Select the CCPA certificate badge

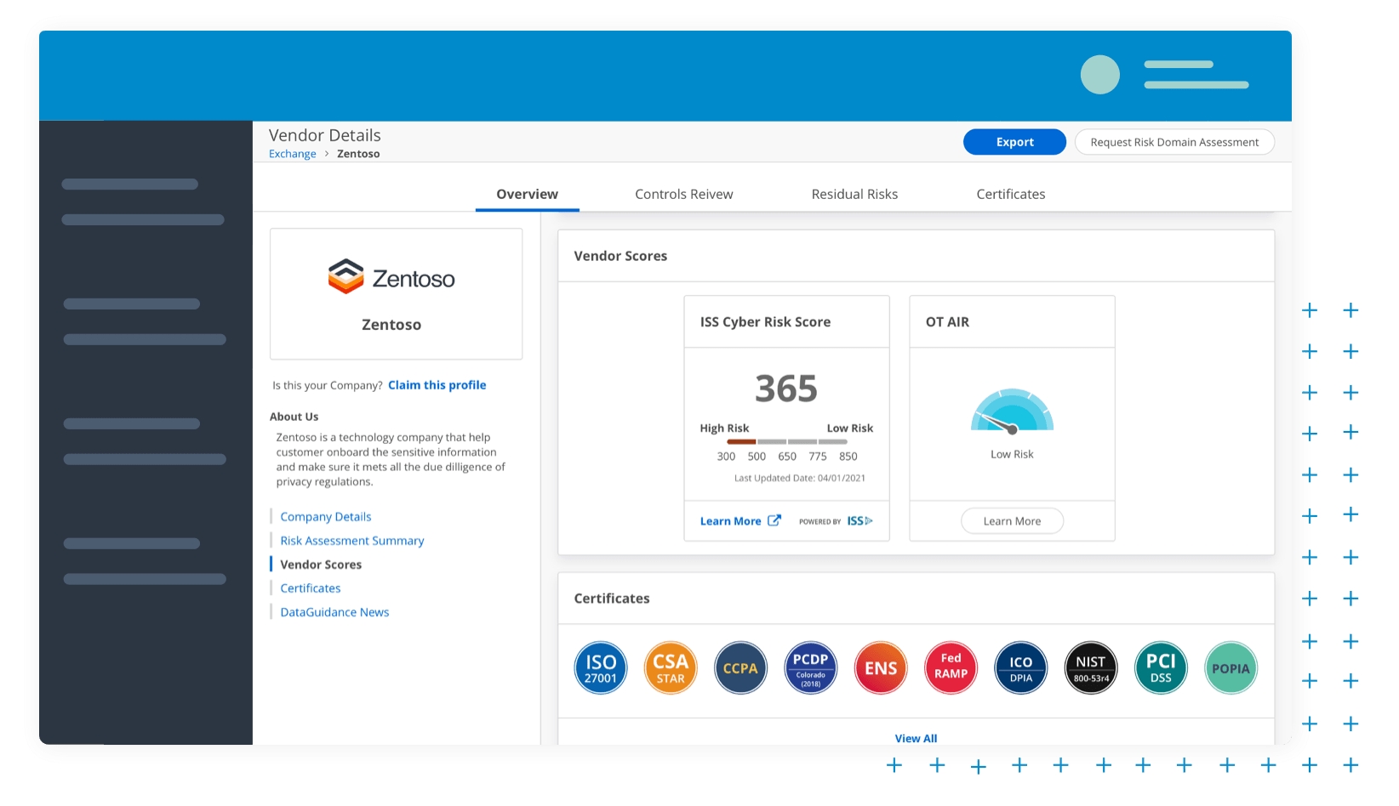(740, 668)
